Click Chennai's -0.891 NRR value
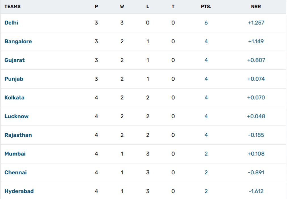Screen dimensions: 288x199 [256, 173]
